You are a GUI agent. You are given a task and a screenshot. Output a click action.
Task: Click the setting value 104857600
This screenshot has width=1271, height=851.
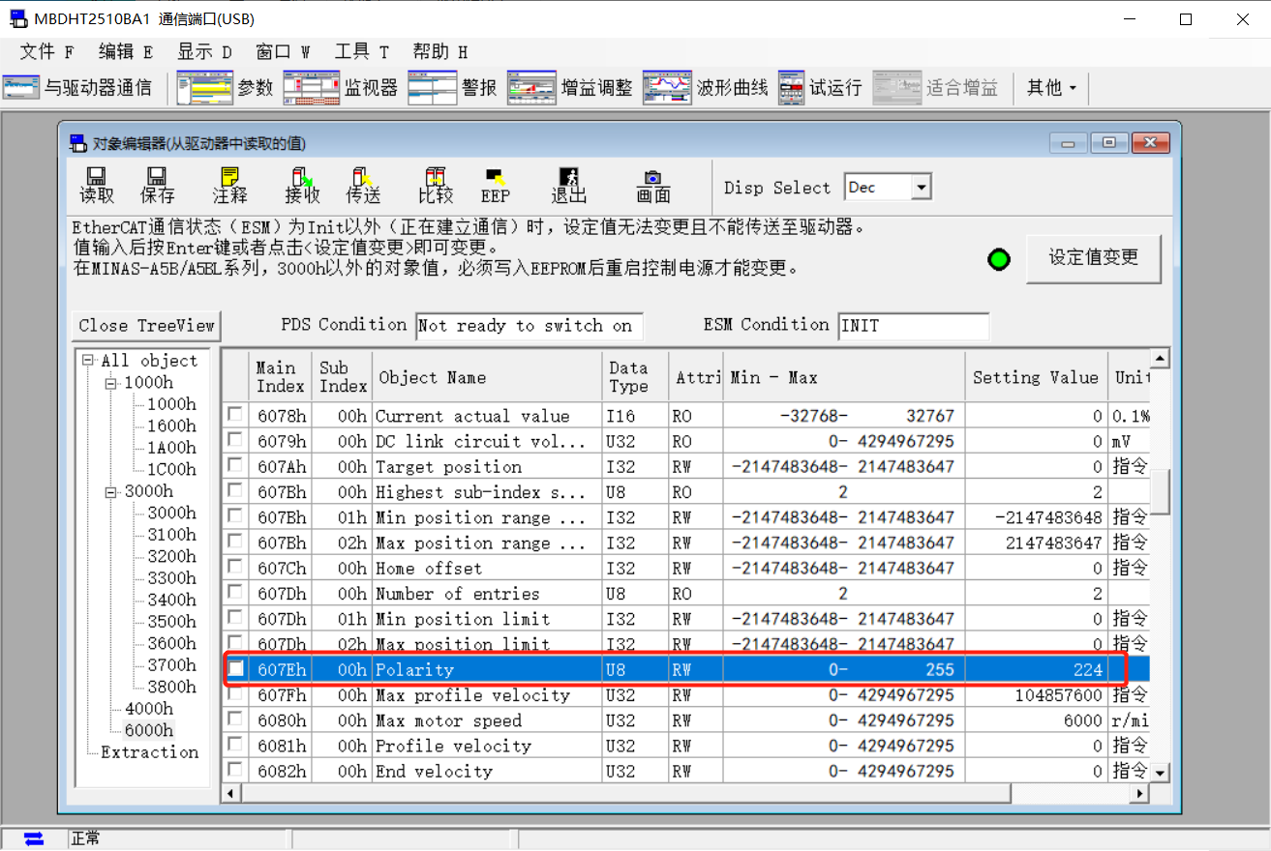tap(1059, 694)
